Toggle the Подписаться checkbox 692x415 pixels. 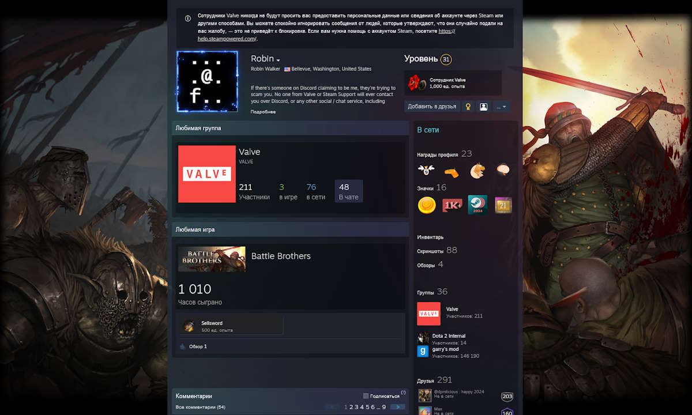(366, 396)
